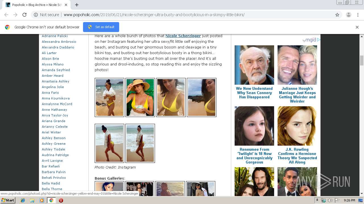This screenshot has width=364, height=204.
Task: Click the browser forward arrow
Action: (x=15, y=15)
